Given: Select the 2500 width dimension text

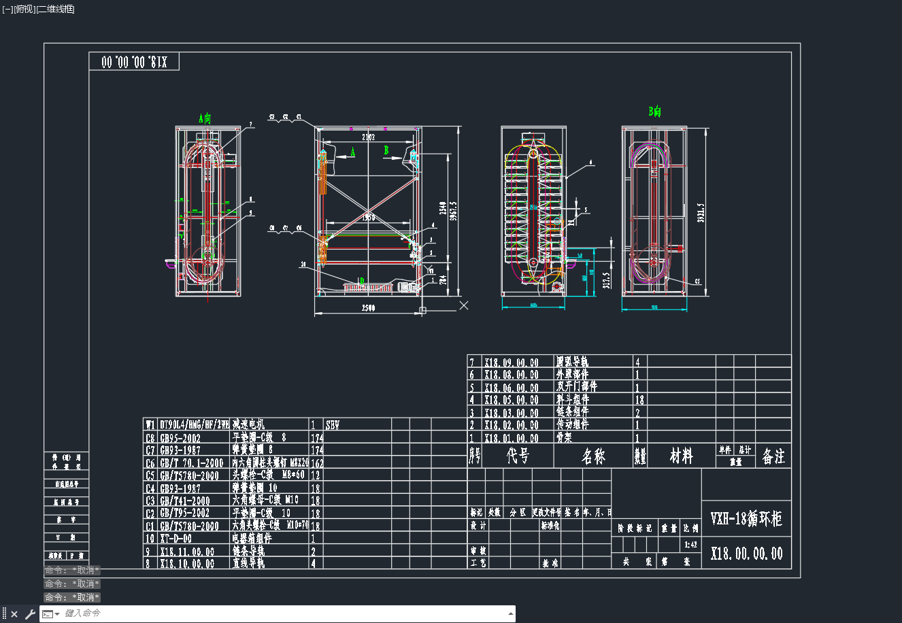Looking at the screenshot, I should [x=367, y=308].
